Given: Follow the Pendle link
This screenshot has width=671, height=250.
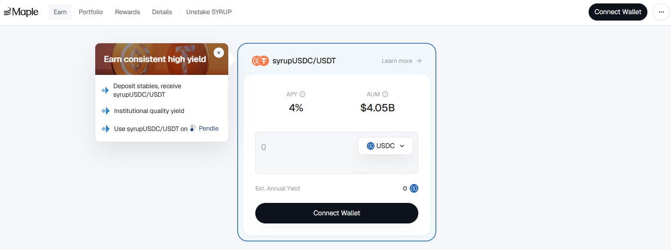Looking at the screenshot, I should coord(209,128).
